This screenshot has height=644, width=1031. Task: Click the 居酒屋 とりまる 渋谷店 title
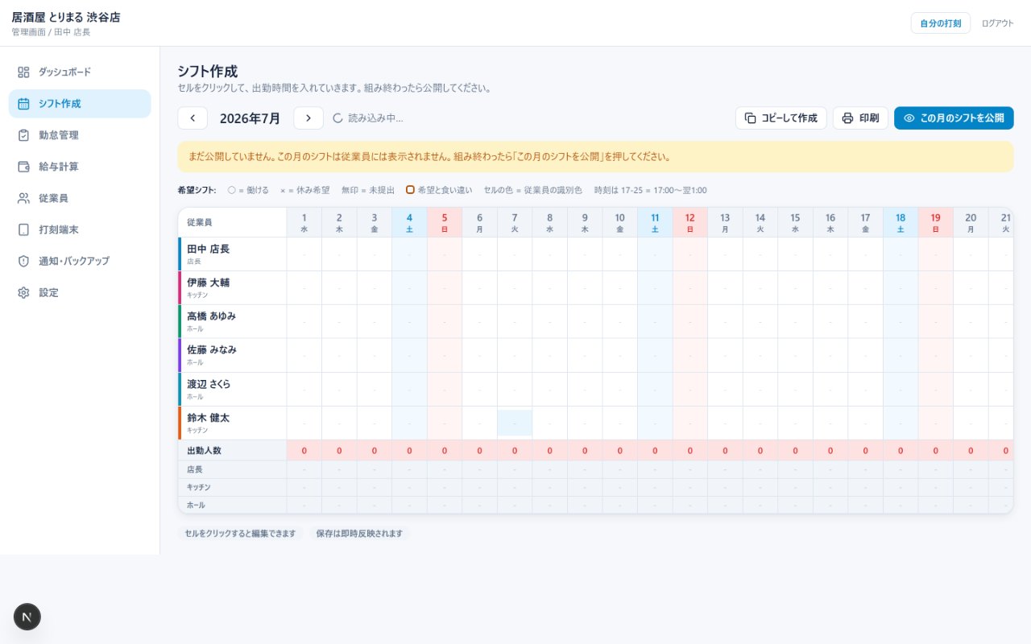(x=66, y=17)
